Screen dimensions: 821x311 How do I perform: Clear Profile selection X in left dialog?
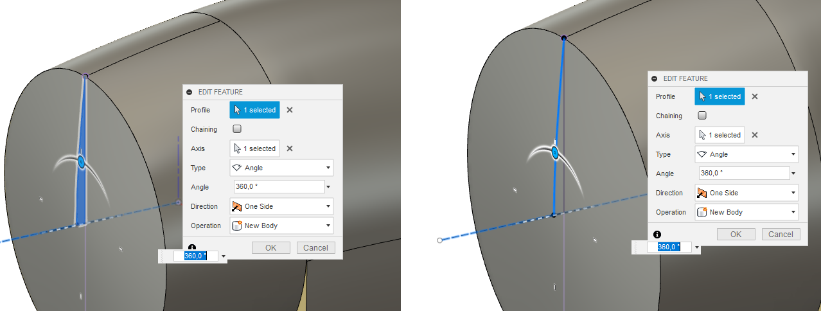tap(290, 110)
